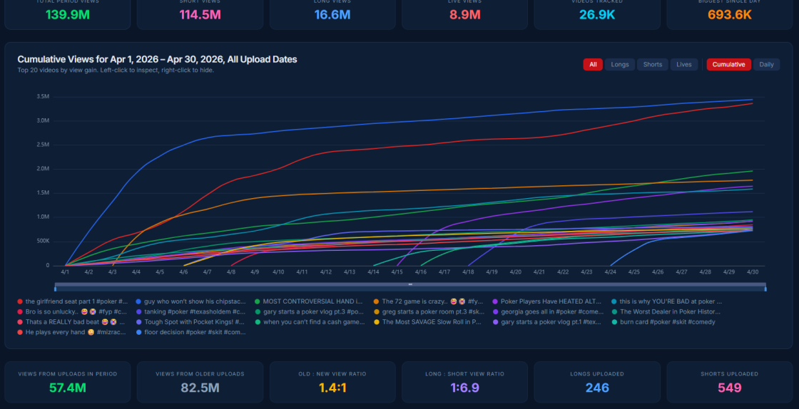
Task: Click the 16.6M long views value
Action: tap(332, 15)
